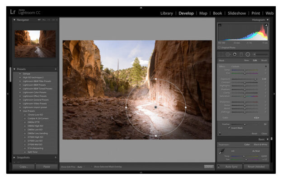Click the Feather slider handle
282x180 pixels.
[x=244, y=124]
